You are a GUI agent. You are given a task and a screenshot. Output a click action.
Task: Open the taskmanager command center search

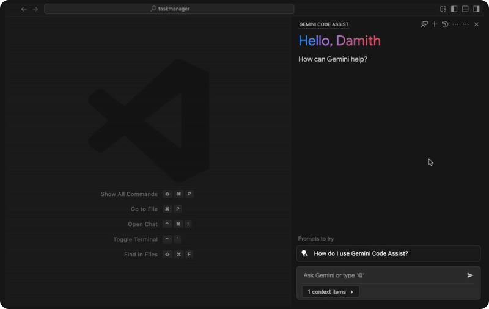point(169,9)
